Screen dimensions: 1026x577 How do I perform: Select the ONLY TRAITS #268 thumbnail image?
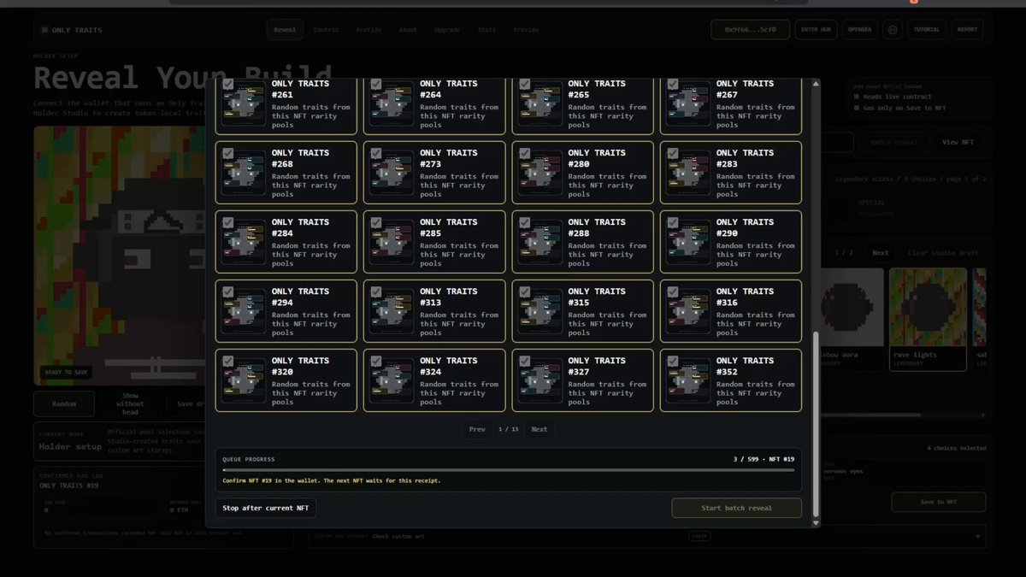[x=244, y=173]
